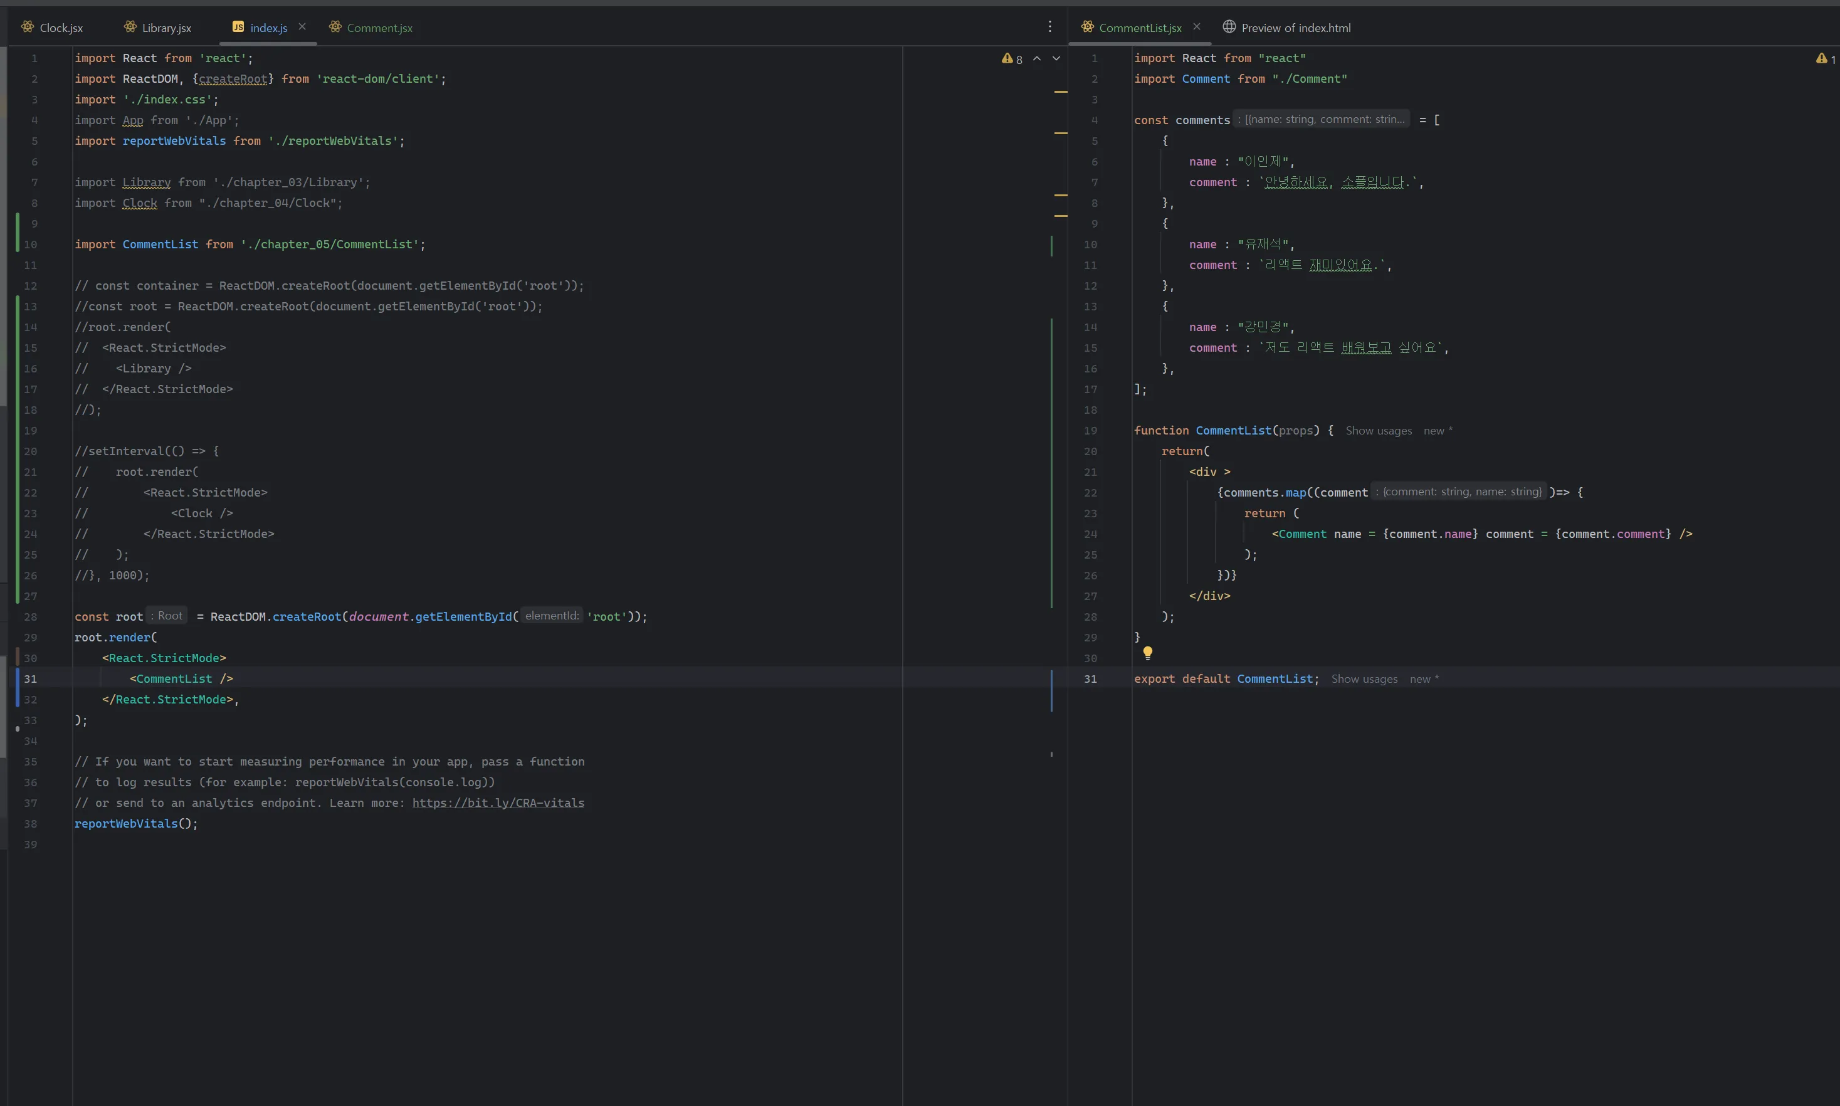The height and width of the screenshot is (1106, 1840).
Task: Click the name string "강민경"
Action: (x=1263, y=327)
